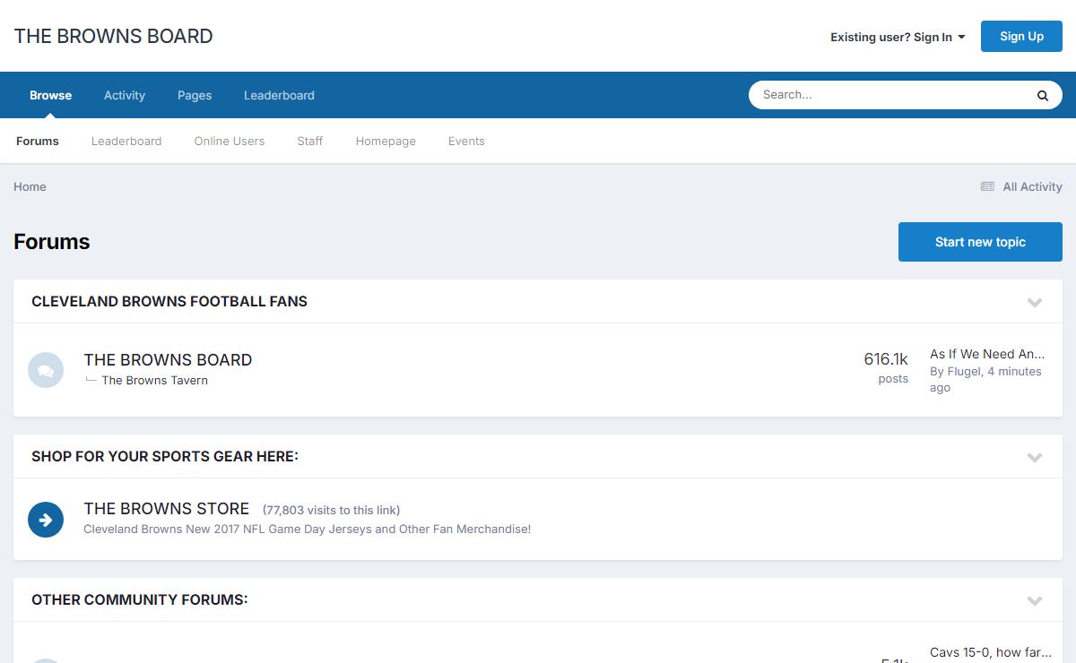Open Leaderboard in the blue navigation bar

tap(279, 95)
